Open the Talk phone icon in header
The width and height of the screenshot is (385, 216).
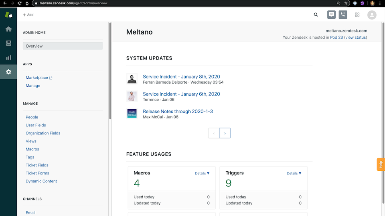[343, 15]
